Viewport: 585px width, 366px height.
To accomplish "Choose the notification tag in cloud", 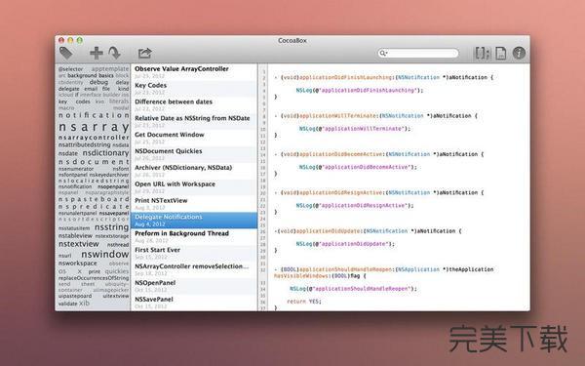I will click(x=94, y=115).
